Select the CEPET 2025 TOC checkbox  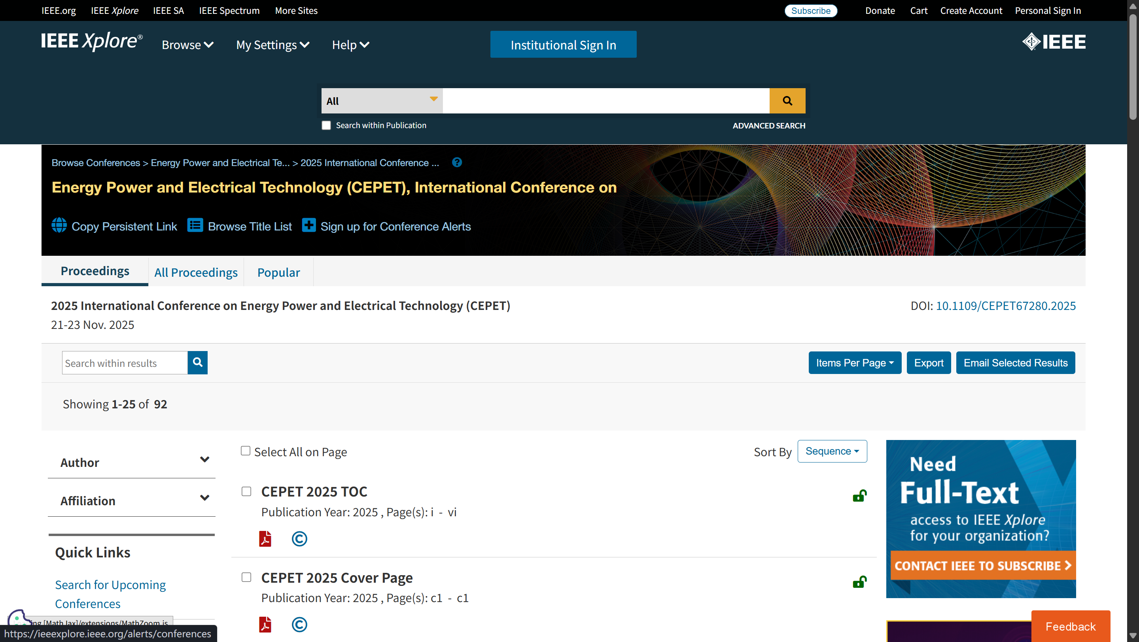tap(246, 492)
